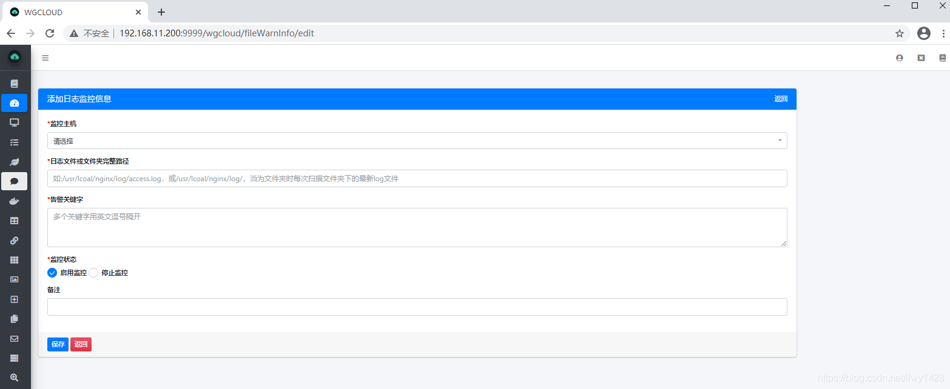Open the speech bubble log icon in sidebar
950x389 pixels.
coord(15,181)
